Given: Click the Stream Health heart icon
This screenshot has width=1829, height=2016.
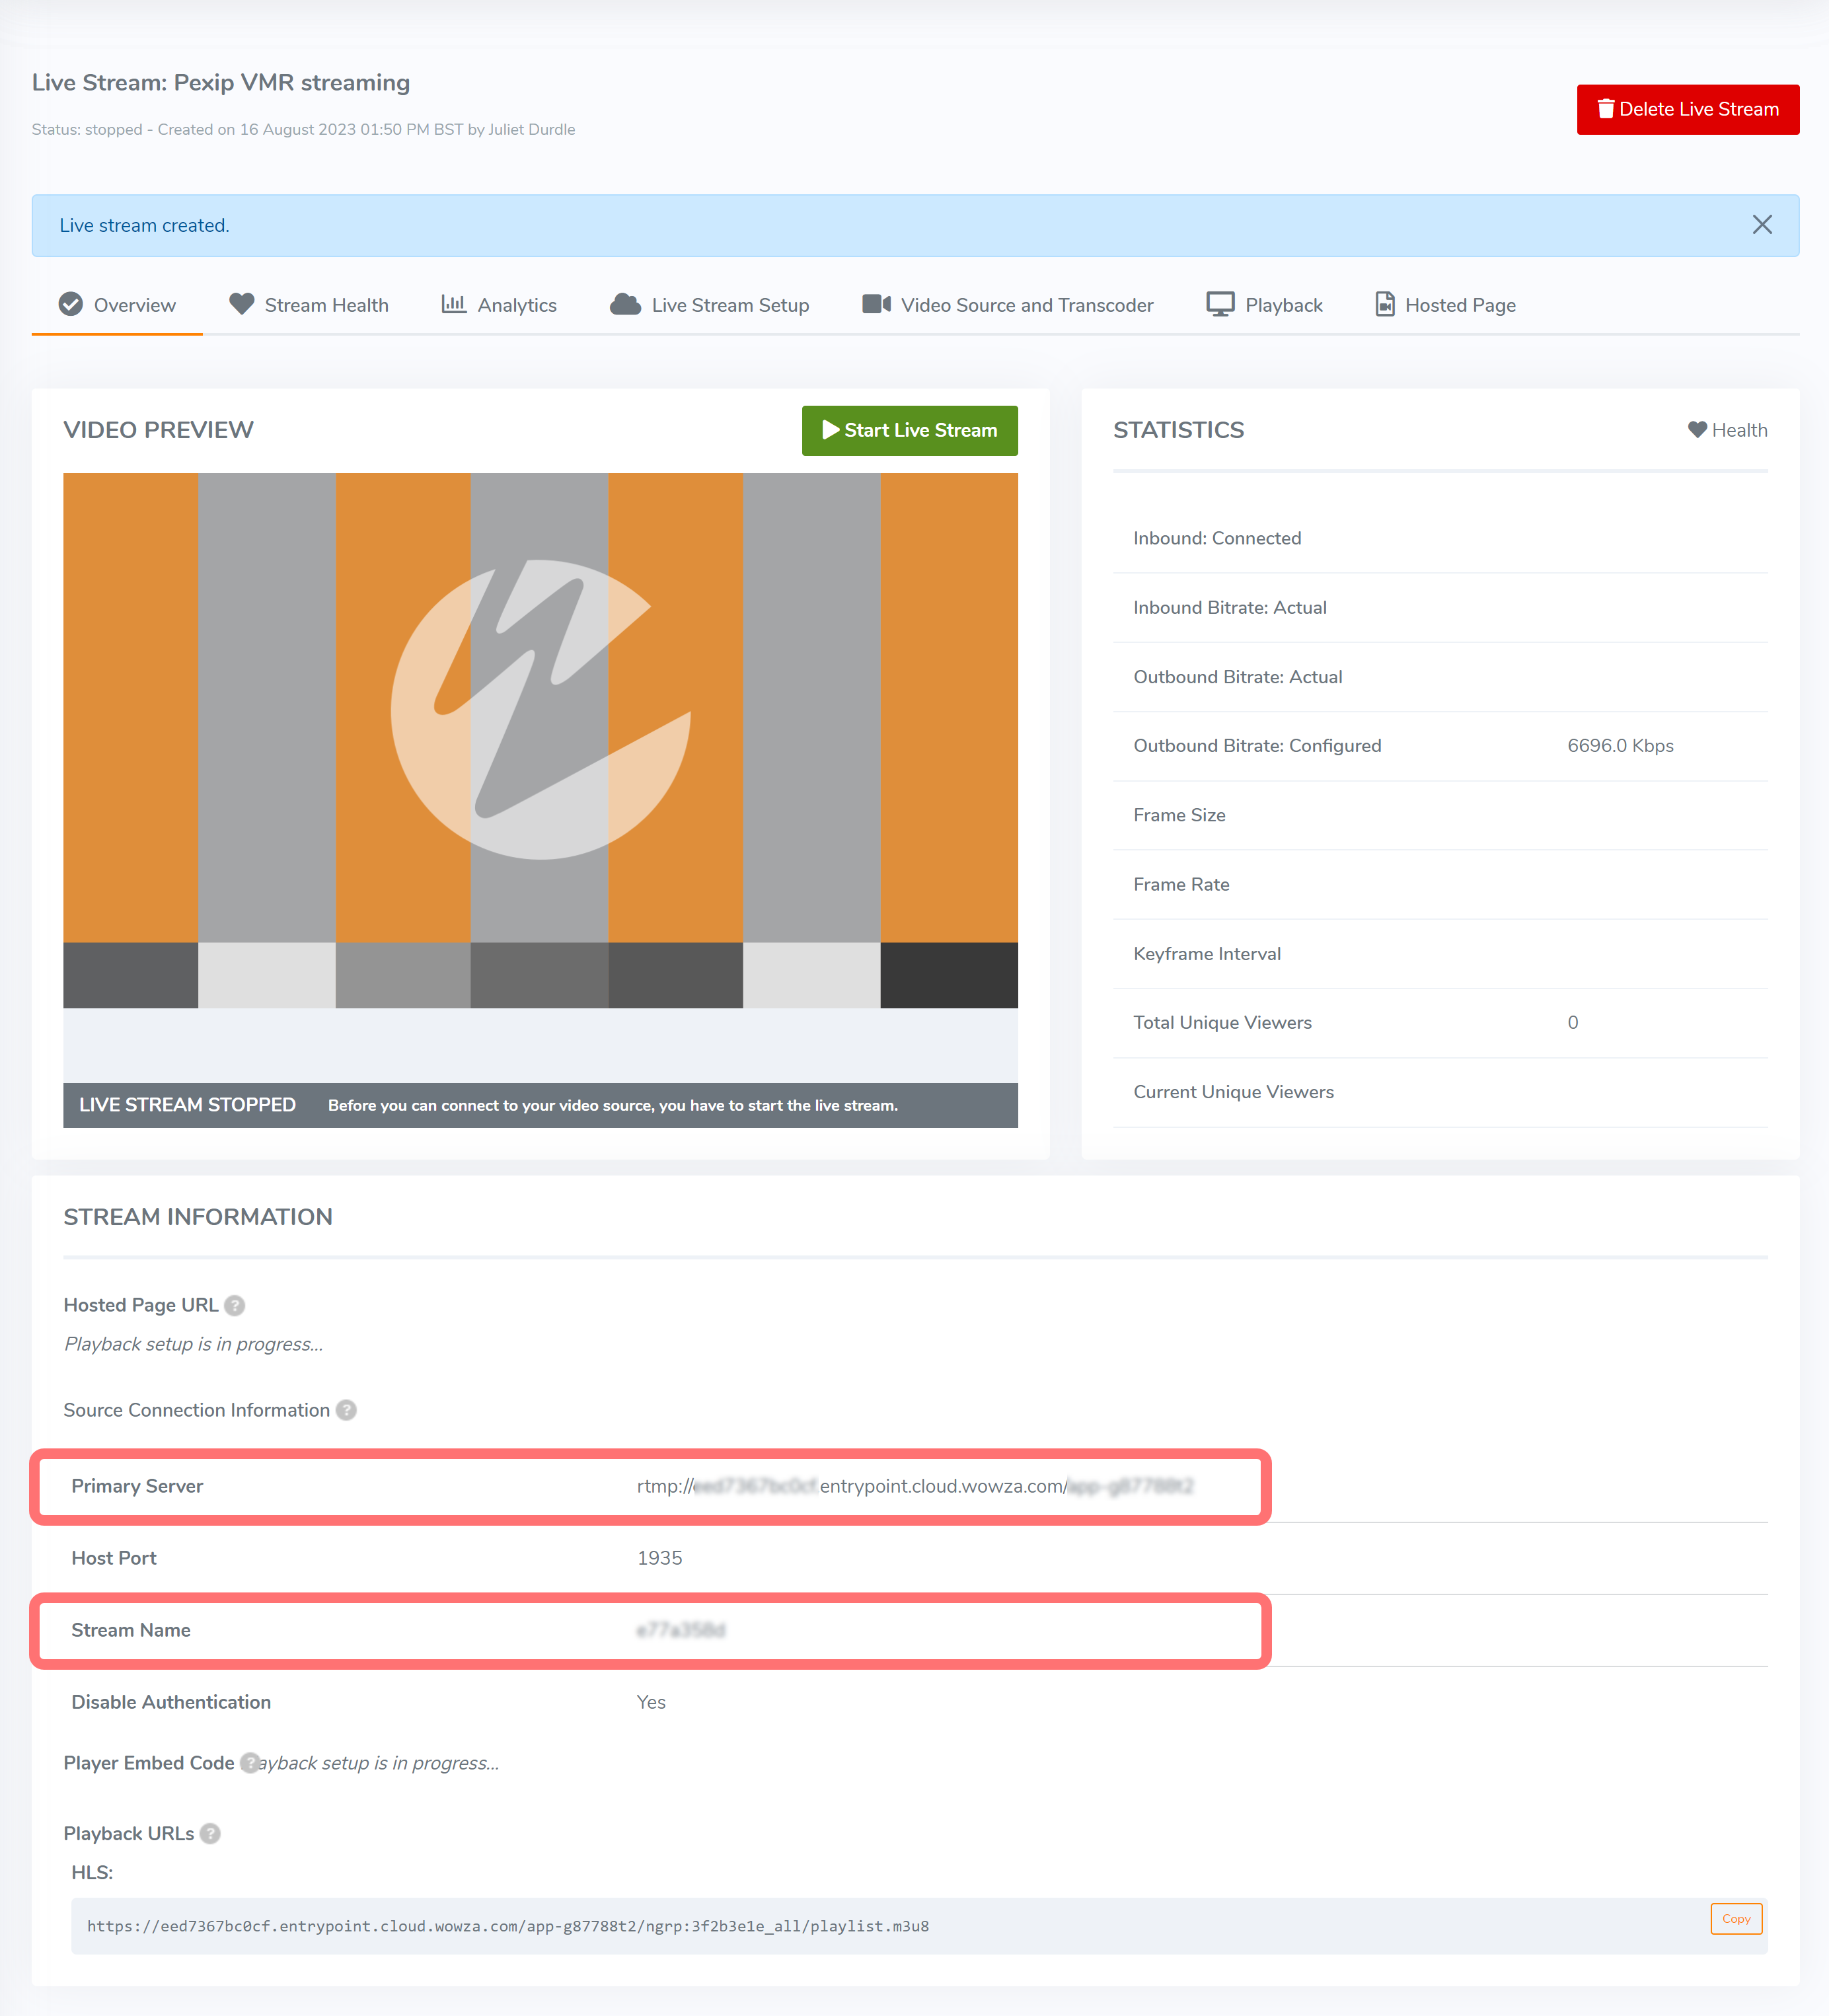Looking at the screenshot, I should pyautogui.click(x=241, y=304).
